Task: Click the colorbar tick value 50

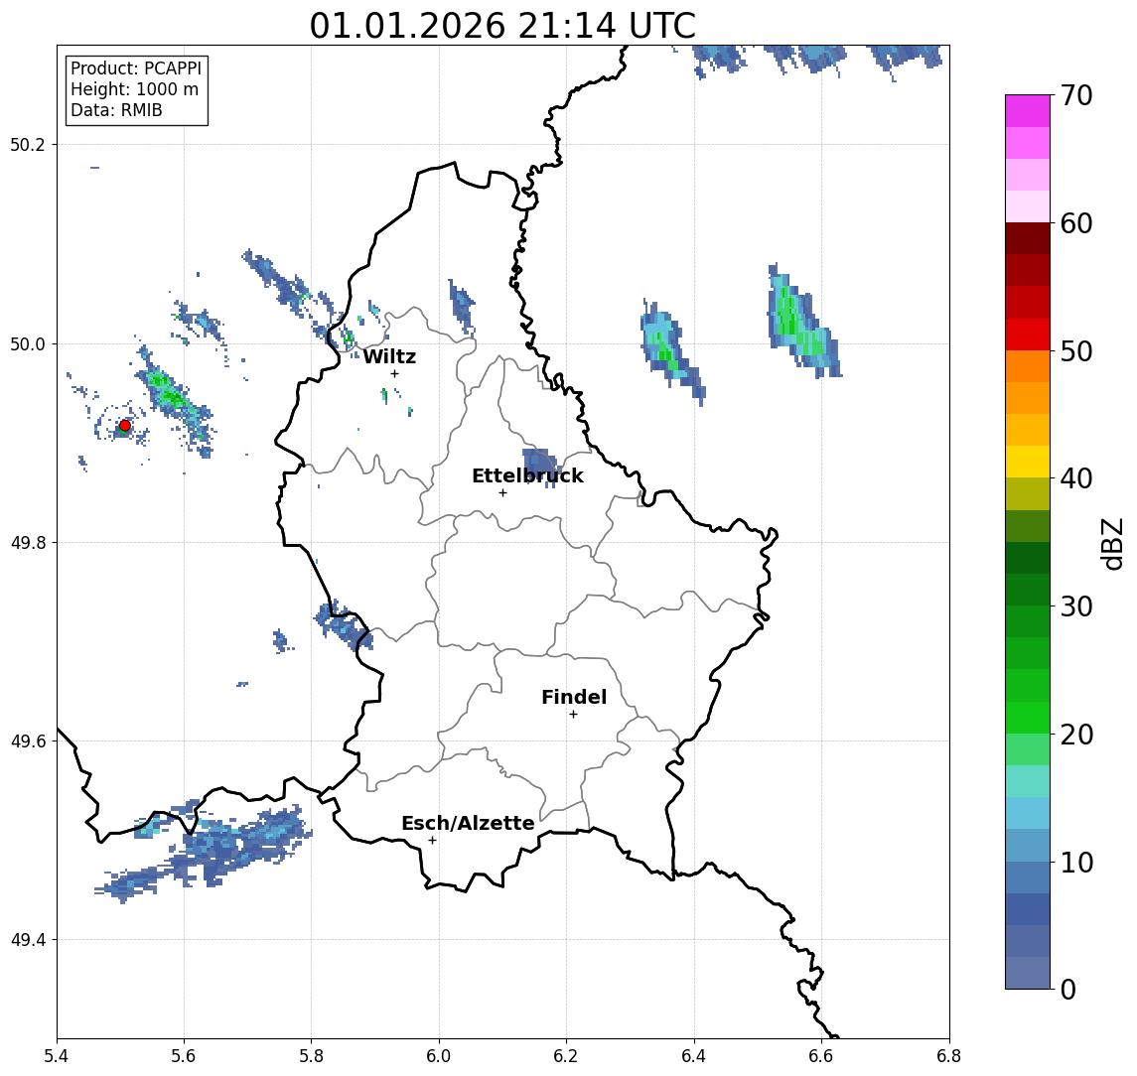Action: (1076, 351)
